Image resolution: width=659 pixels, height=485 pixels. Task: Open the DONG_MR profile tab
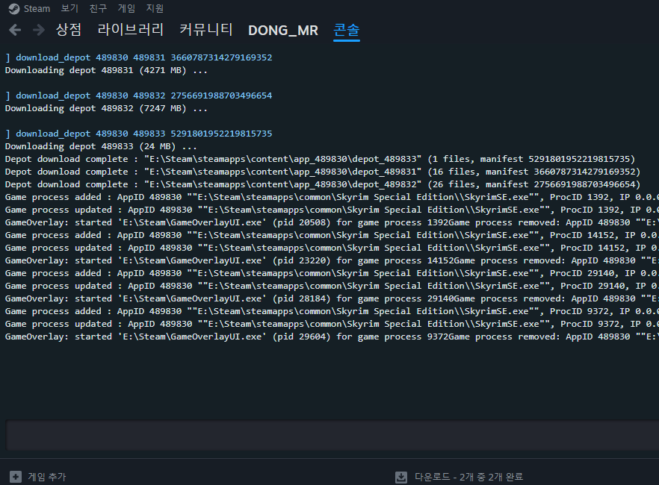coord(283,30)
